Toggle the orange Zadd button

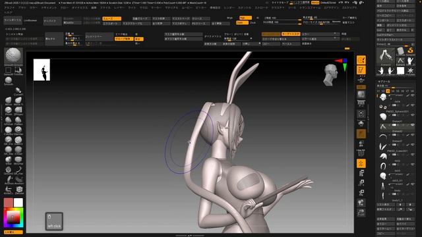tap(242, 22)
